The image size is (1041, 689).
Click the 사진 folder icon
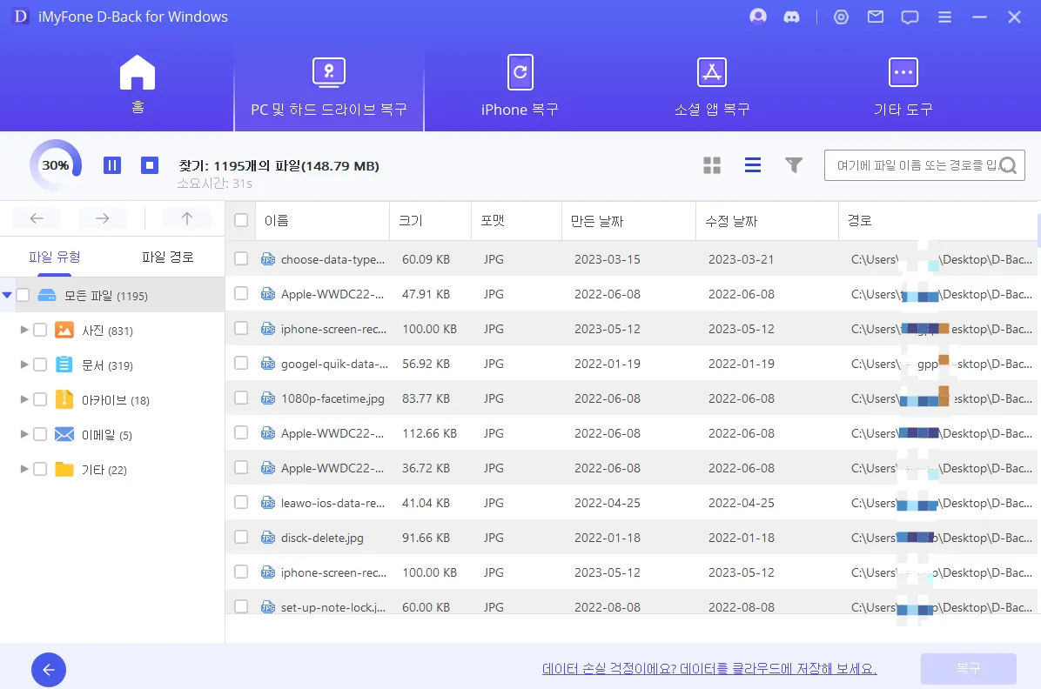64,330
